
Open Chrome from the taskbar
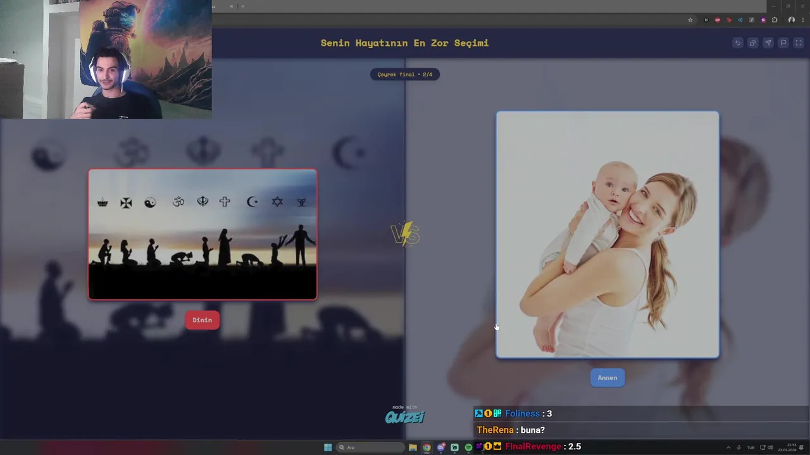point(427,447)
